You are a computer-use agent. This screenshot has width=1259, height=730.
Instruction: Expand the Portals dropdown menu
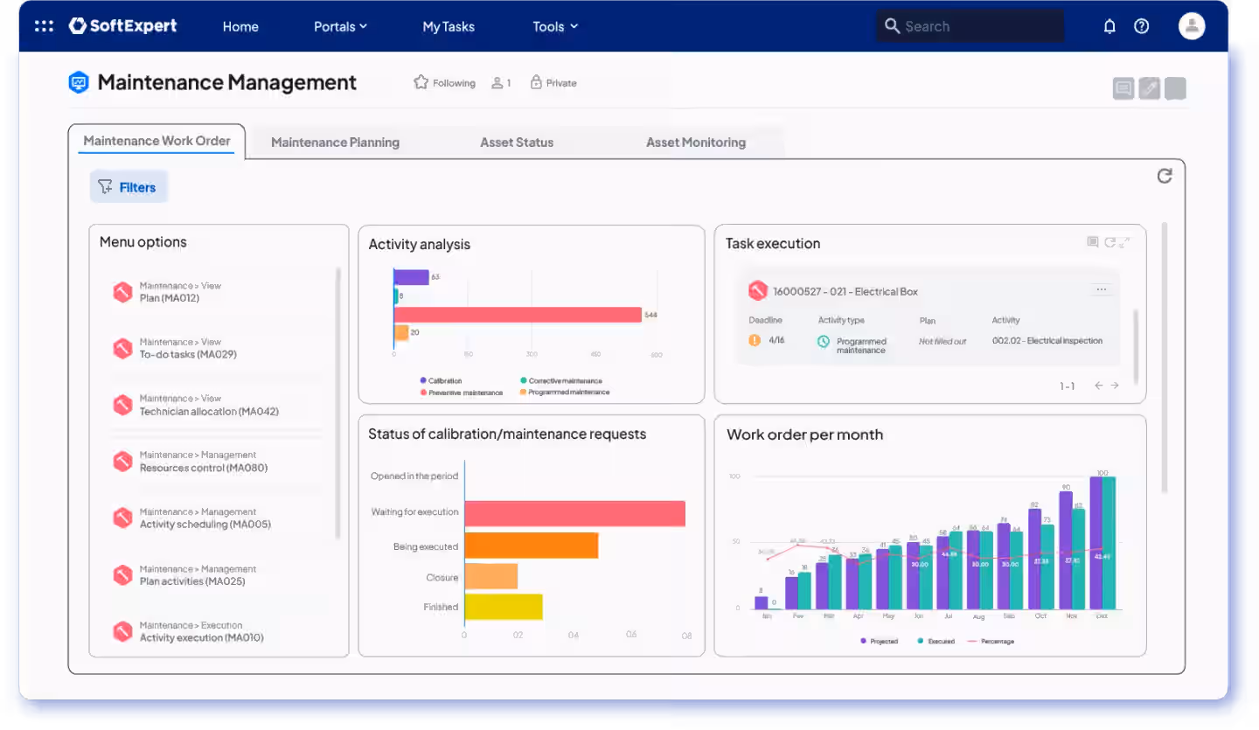pyautogui.click(x=340, y=26)
